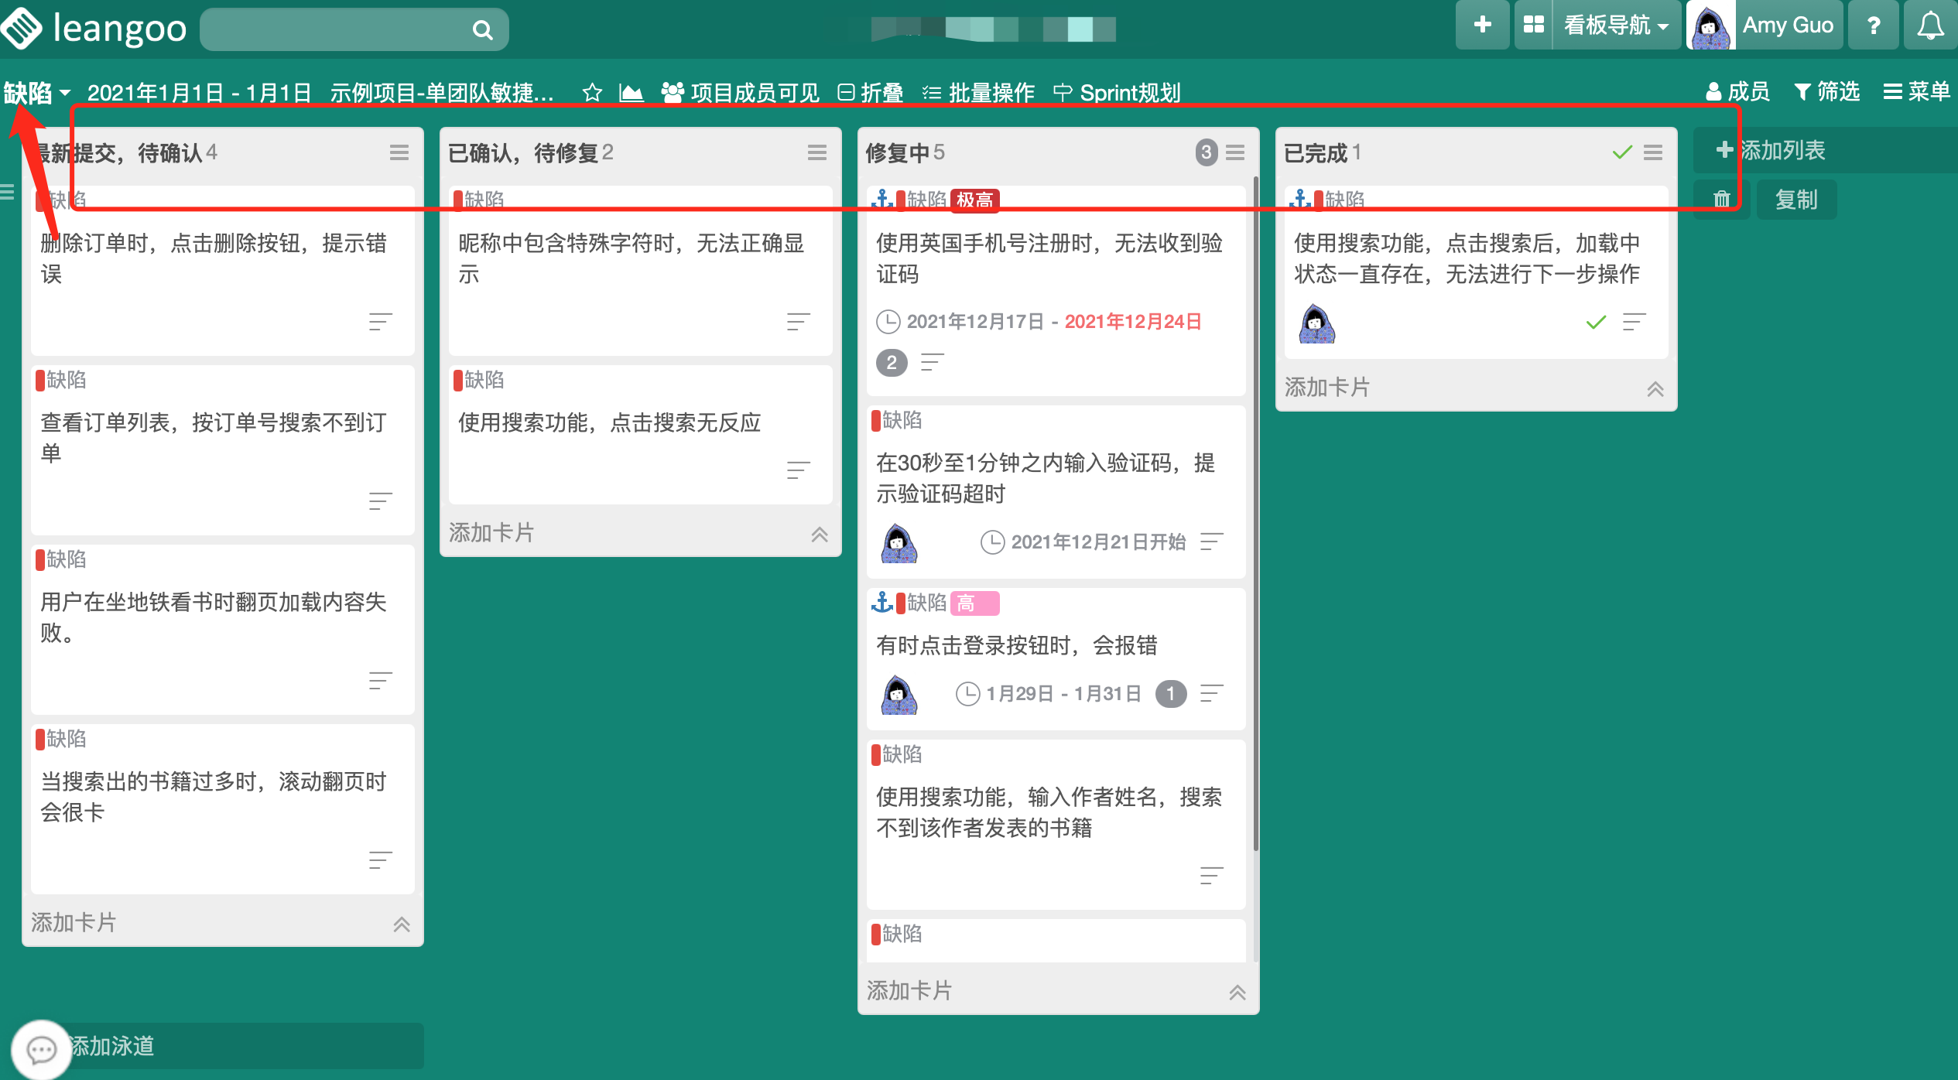Click the trash delete icon

tap(1721, 200)
